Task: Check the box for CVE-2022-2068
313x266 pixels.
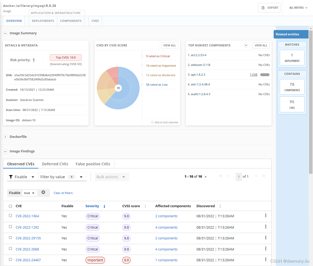Action: pos(10,249)
